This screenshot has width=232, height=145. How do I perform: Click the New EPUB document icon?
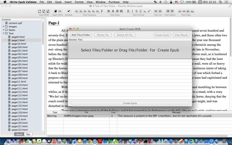pyautogui.click(x=40, y=11)
